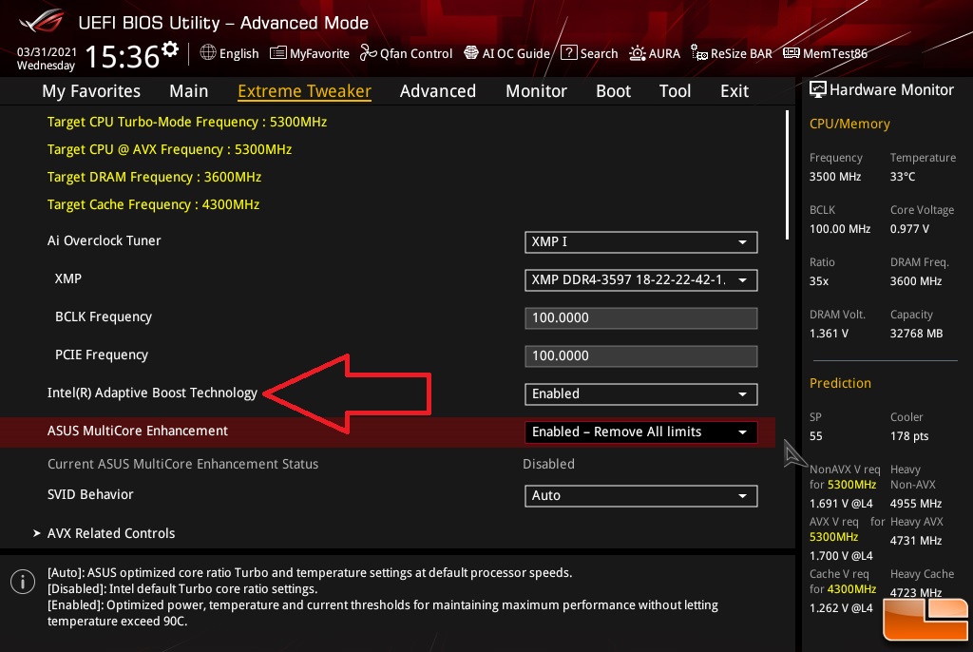Click the 32768 MB capacity value
973x652 pixels.
pos(916,334)
